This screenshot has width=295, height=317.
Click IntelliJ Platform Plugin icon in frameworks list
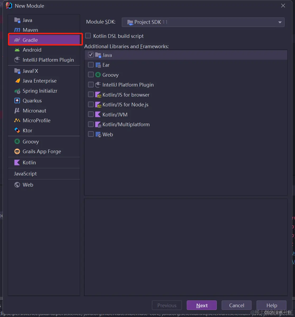[98, 85]
